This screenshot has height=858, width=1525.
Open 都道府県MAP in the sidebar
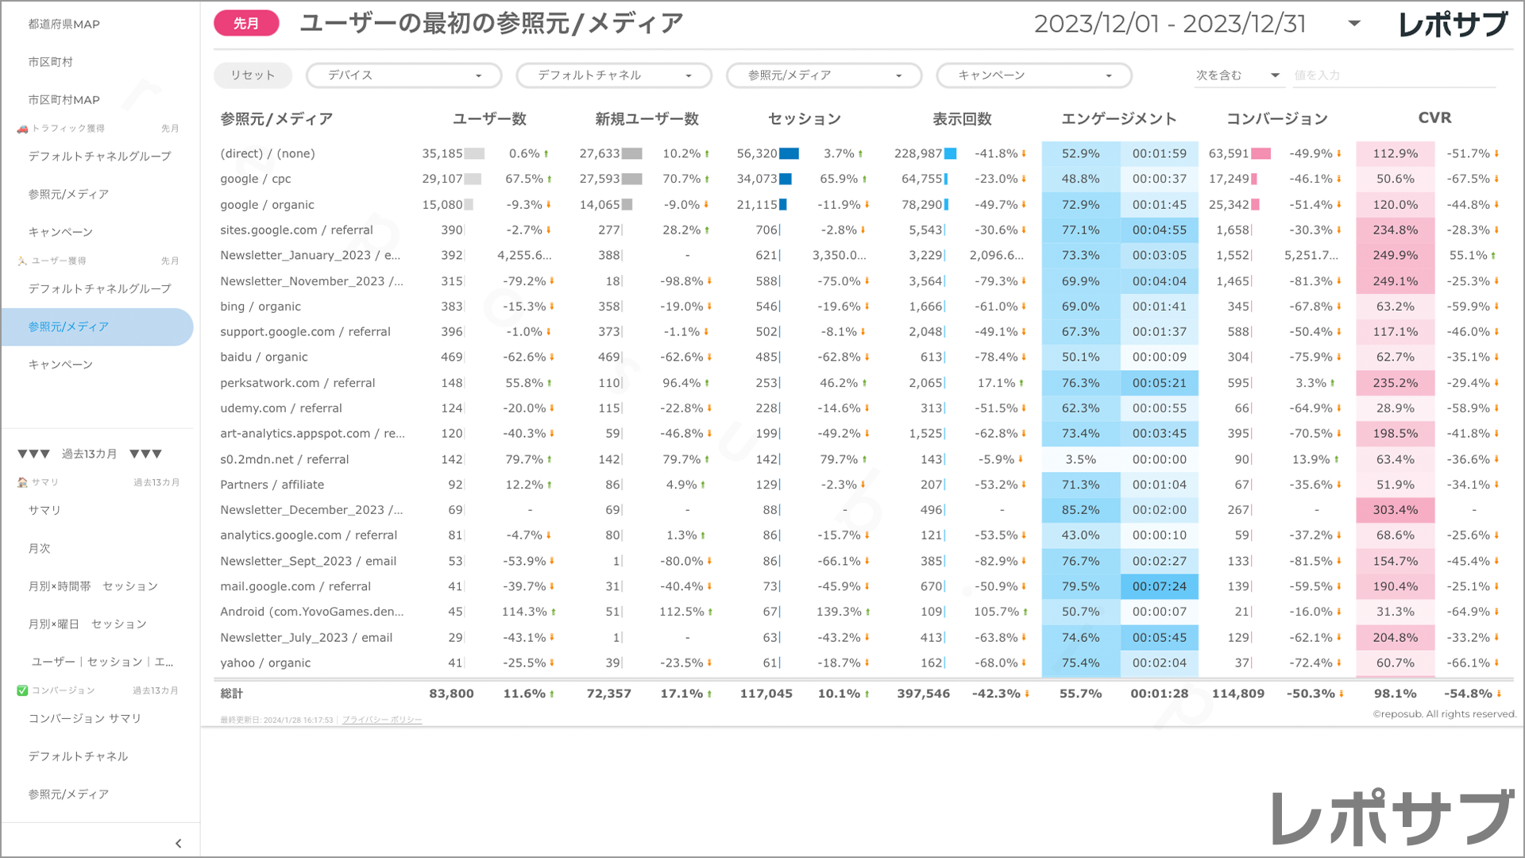point(64,24)
